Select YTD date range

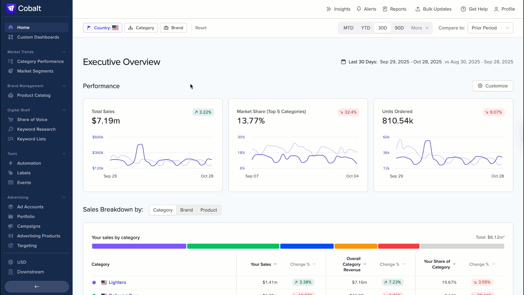[365, 28]
